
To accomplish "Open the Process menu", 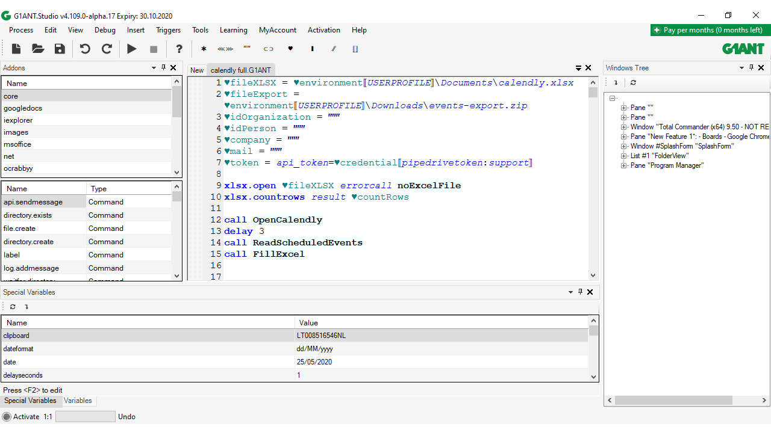I will click(x=21, y=30).
